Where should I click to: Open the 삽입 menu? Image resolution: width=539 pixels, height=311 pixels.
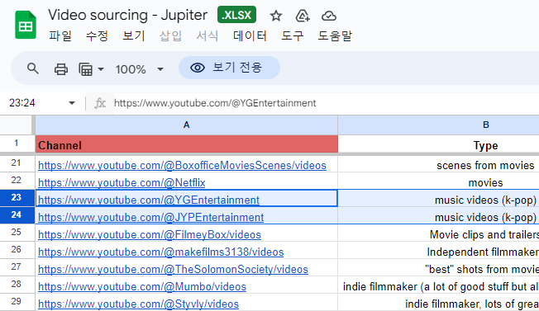tap(170, 35)
